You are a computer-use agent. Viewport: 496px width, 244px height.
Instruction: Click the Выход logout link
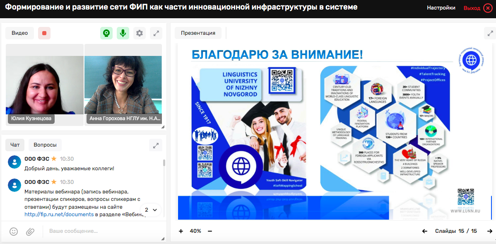[472, 8]
